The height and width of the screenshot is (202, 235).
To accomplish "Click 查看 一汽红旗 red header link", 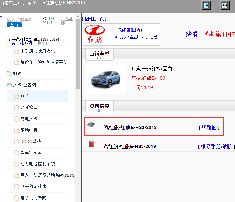I will click(x=210, y=34).
